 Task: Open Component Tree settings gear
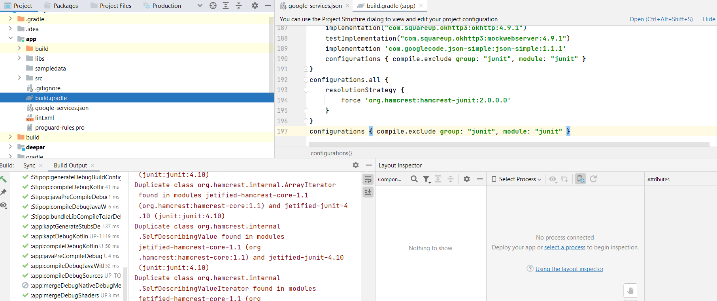(467, 179)
